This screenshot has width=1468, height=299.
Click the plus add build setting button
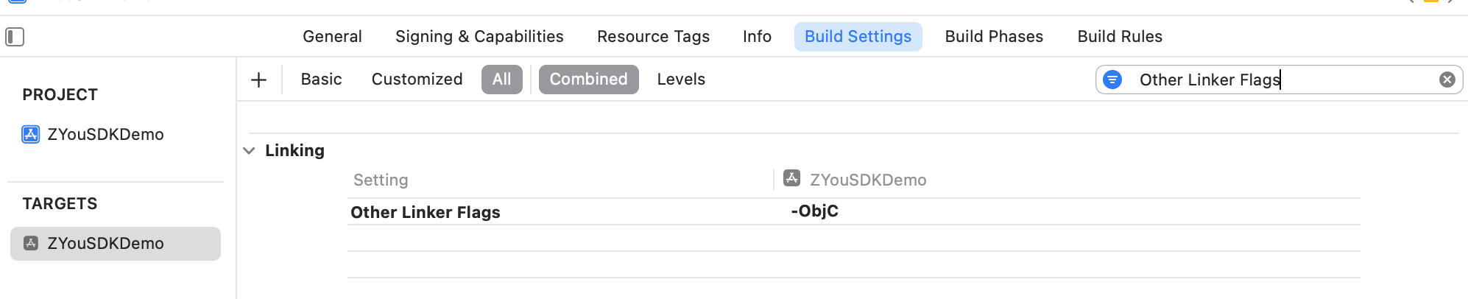coord(258,80)
